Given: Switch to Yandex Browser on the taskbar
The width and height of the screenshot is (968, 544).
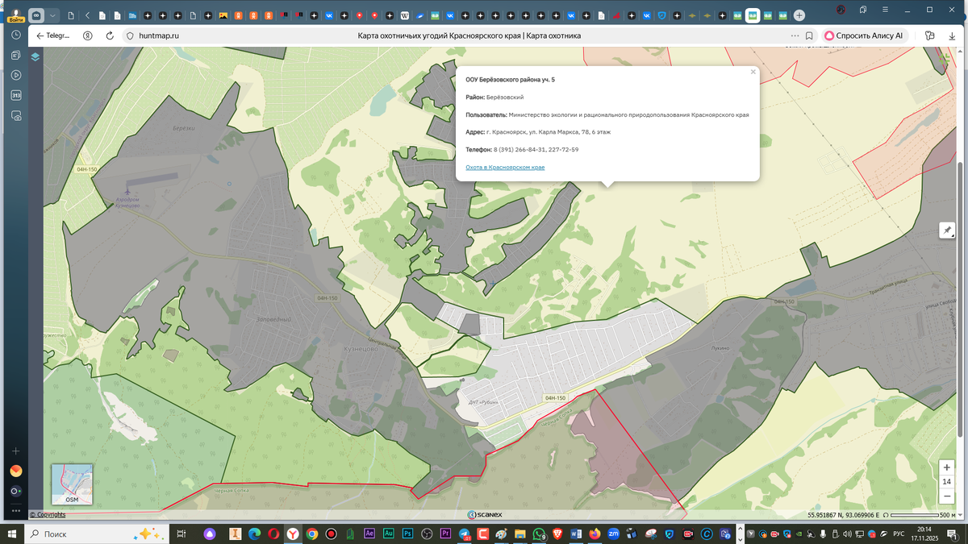Looking at the screenshot, I should click(292, 534).
